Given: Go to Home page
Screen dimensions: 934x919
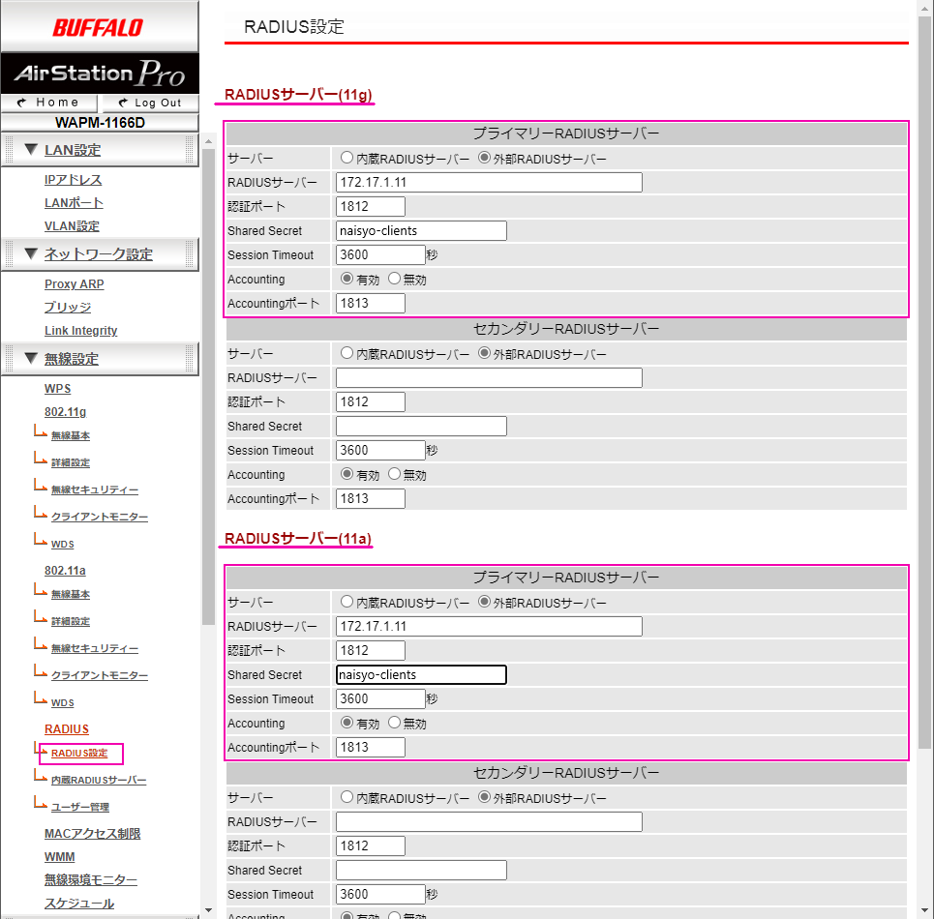Looking at the screenshot, I should point(48,103).
